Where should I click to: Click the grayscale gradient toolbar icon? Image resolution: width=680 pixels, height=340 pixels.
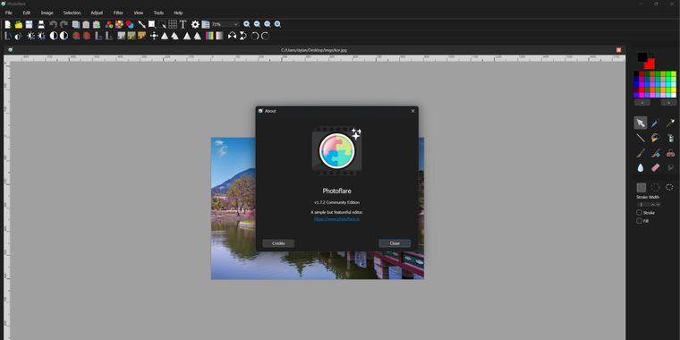(220, 36)
